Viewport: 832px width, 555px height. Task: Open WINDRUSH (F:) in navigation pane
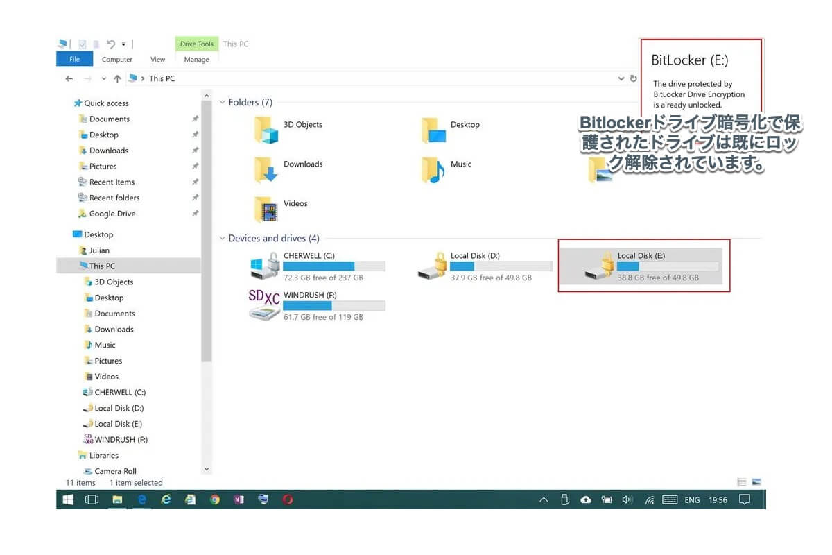pyautogui.click(x=121, y=440)
